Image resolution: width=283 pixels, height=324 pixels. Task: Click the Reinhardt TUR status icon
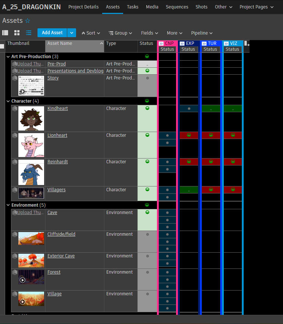pyautogui.click(x=211, y=161)
